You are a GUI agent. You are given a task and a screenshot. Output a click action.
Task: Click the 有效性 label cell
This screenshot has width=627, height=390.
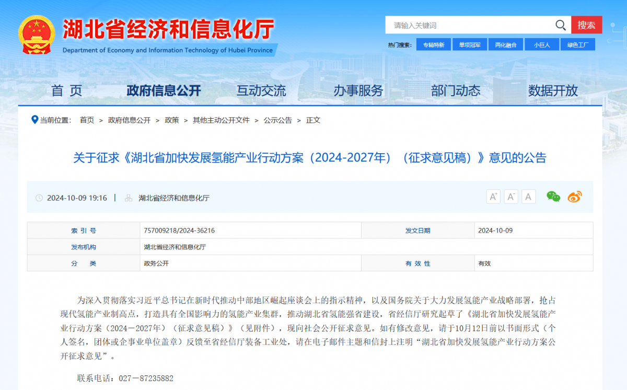pos(418,263)
